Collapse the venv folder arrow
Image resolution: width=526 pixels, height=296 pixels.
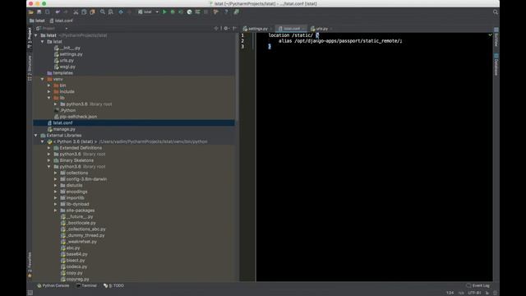(42, 79)
